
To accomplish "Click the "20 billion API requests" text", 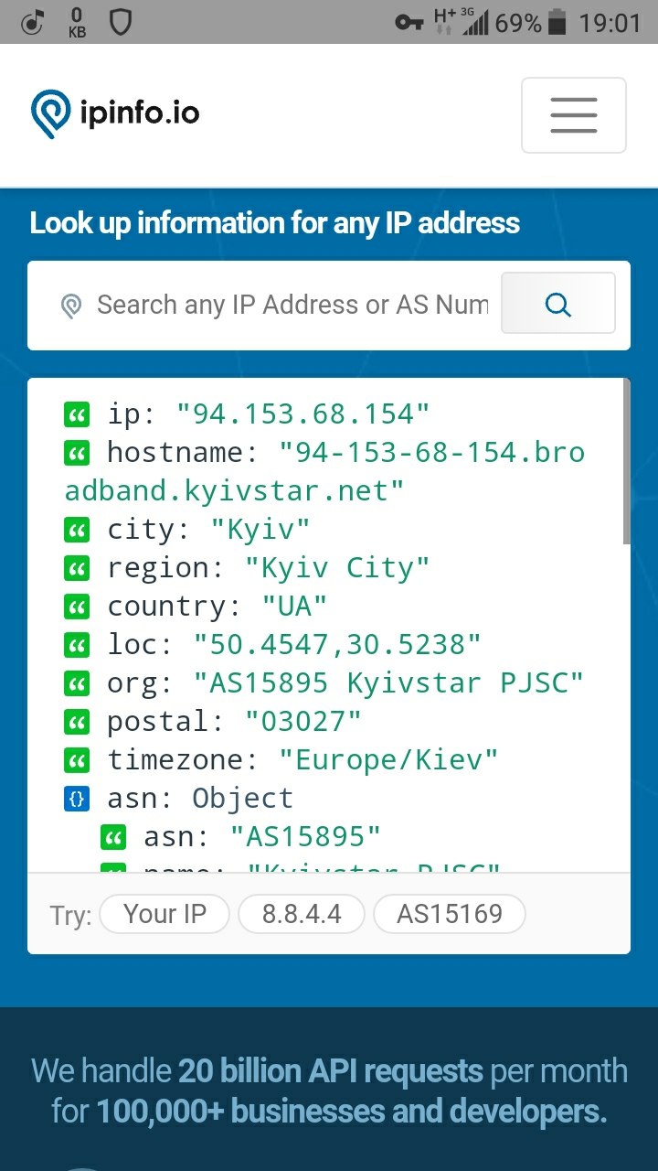I will point(331,1070).
